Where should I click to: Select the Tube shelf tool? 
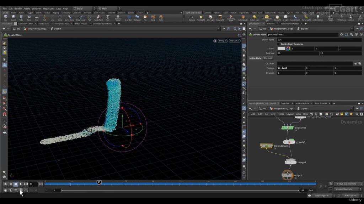click(x=21, y=18)
